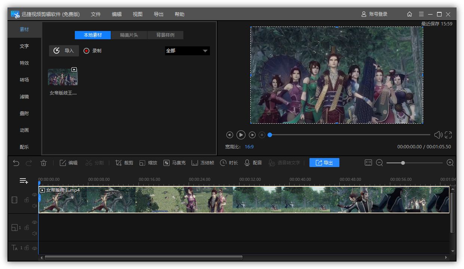Click the 编辑 toolbar button
The image size is (464, 269).
[x=69, y=163]
